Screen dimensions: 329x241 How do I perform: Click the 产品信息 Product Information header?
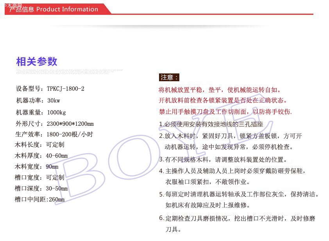54,9
